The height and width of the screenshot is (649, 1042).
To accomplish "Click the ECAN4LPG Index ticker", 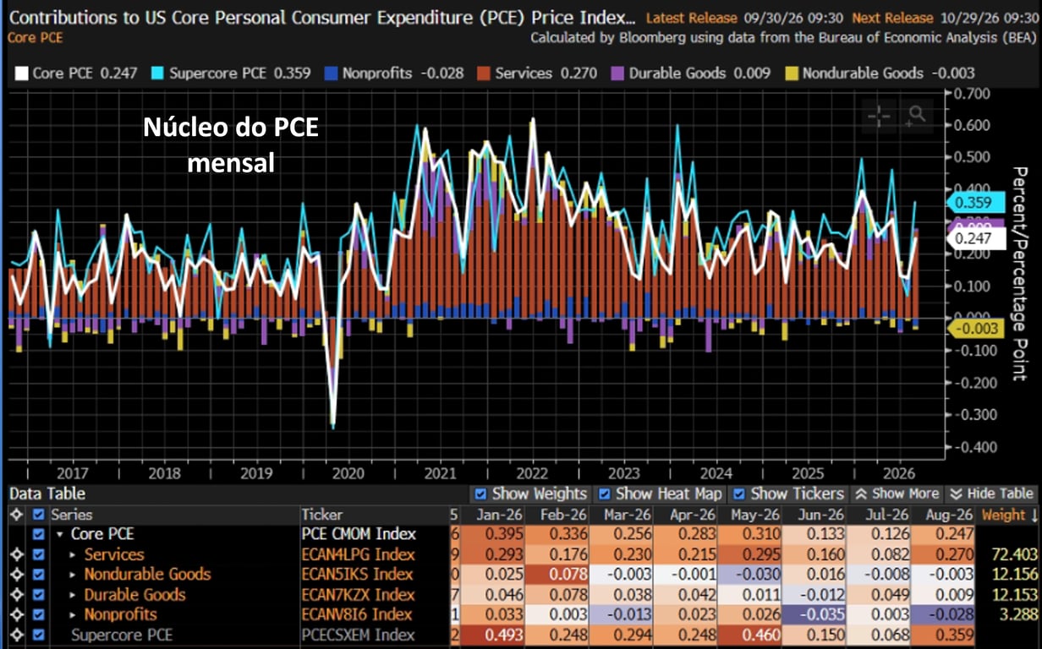I will pos(359,554).
